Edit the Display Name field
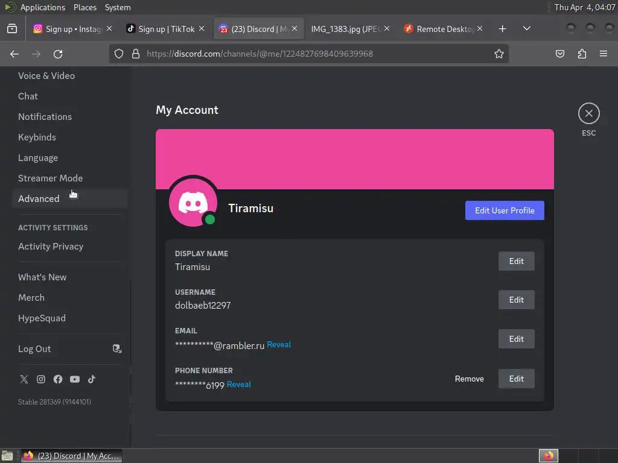Viewport: 618px width, 463px height. [517, 261]
